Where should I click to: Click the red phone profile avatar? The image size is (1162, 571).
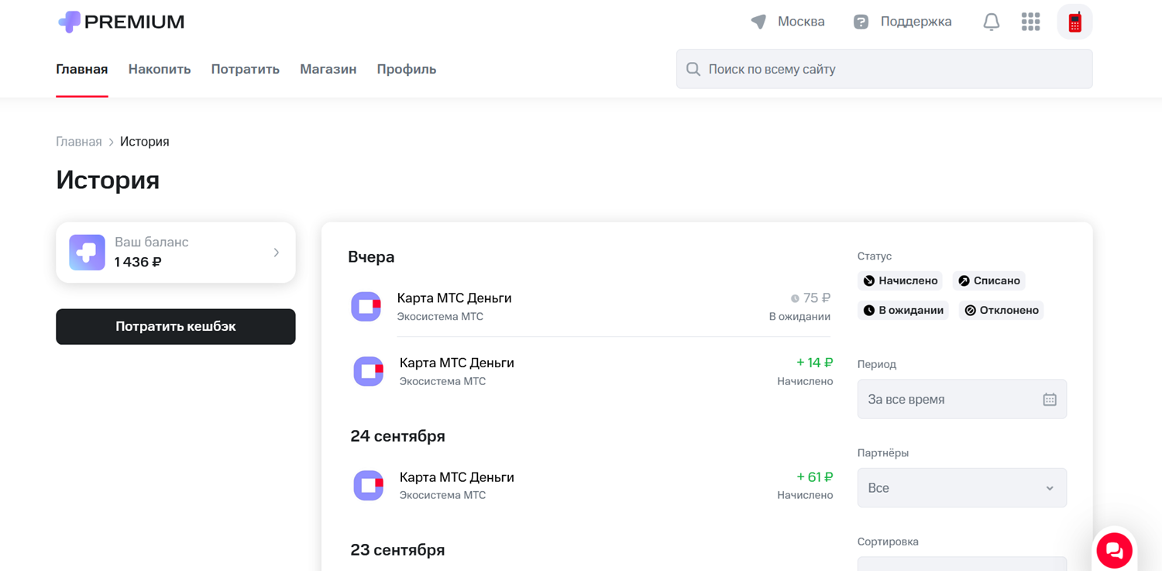tap(1074, 22)
